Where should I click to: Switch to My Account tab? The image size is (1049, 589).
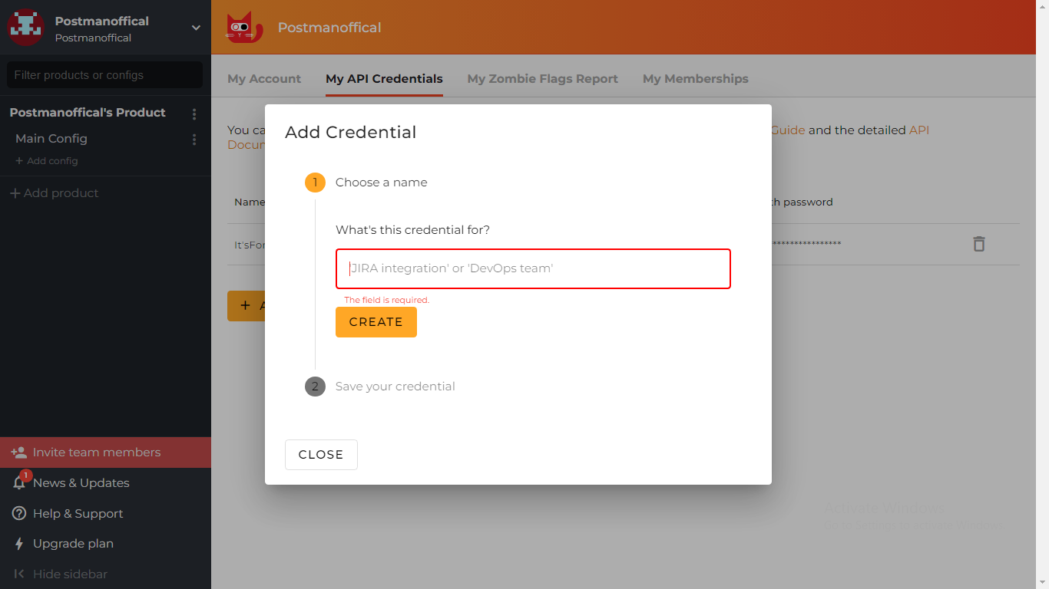pos(264,78)
